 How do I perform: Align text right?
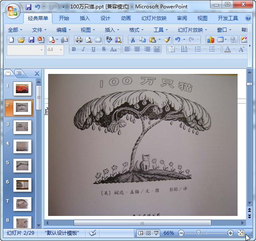pos(147,49)
